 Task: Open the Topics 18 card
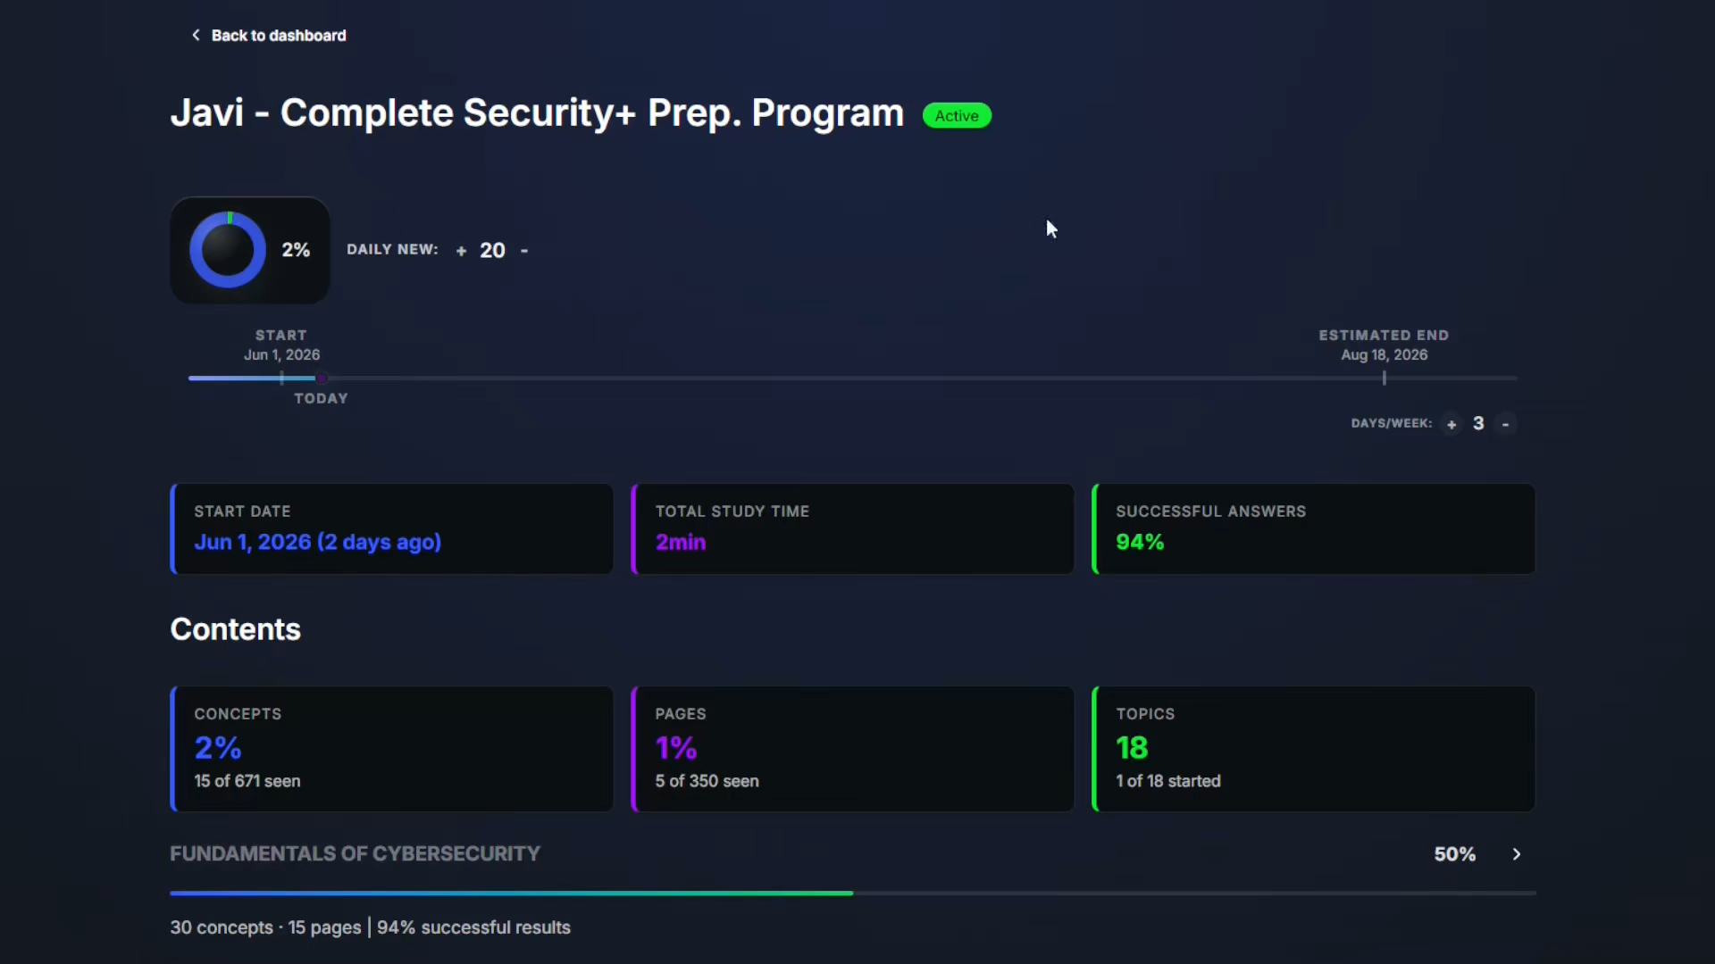click(x=1313, y=749)
